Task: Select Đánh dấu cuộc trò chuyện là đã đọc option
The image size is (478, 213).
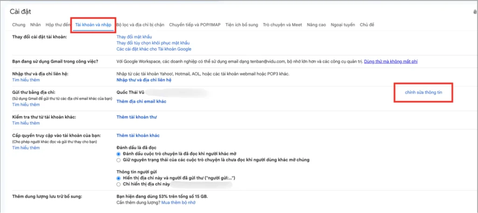Action: (119, 154)
